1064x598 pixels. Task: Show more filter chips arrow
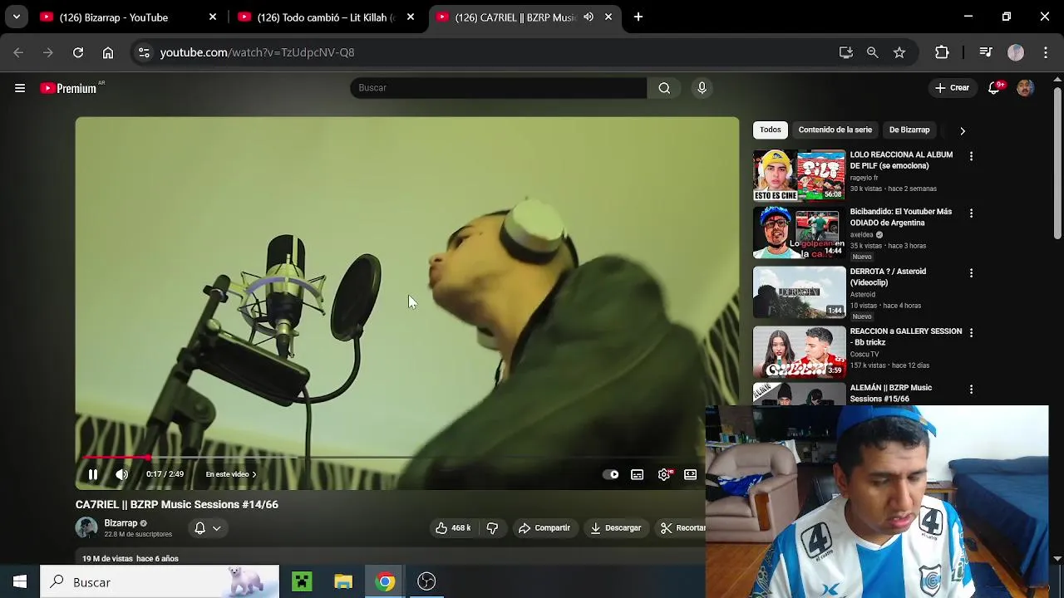(x=962, y=130)
